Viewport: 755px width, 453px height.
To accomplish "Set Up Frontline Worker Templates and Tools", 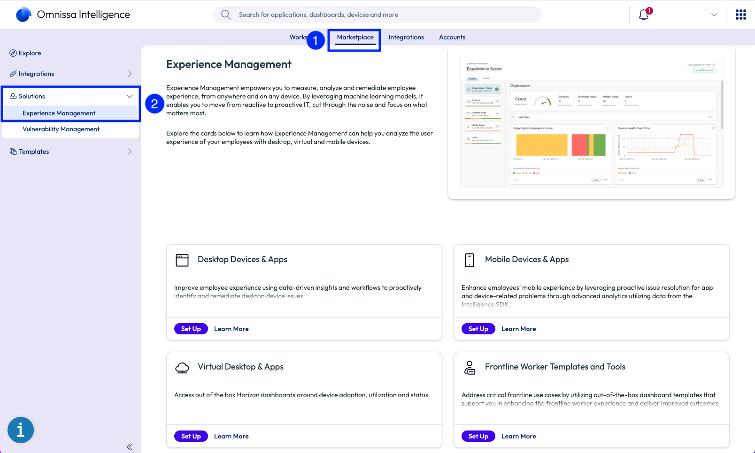I will 478,436.
